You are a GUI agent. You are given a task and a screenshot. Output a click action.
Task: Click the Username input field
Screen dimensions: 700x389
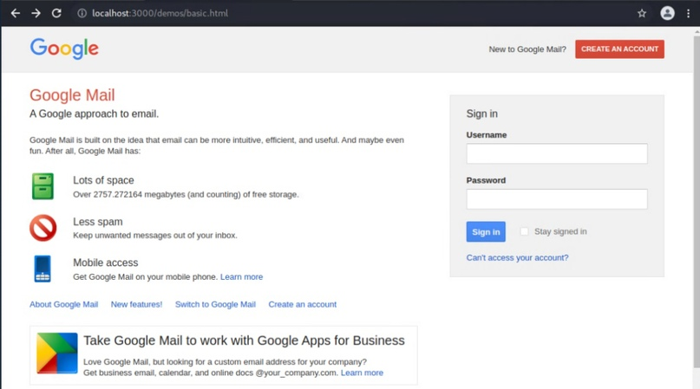pyautogui.click(x=557, y=153)
